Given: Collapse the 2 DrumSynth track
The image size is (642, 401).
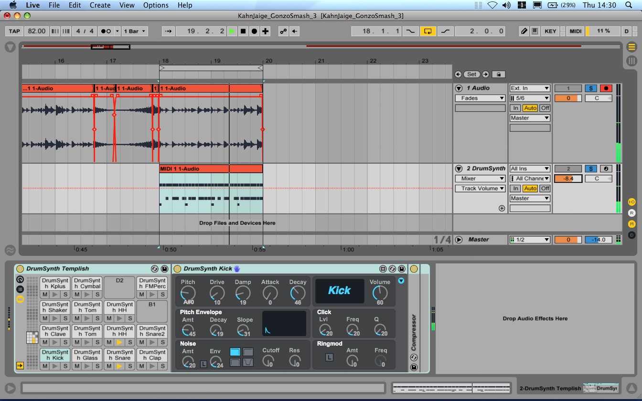Looking at the screenshot, I should click(459, 169).
